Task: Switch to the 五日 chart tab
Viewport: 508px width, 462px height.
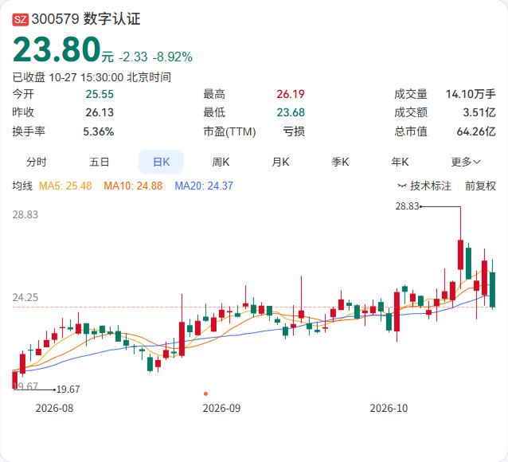Action: [x=100, y=162]
